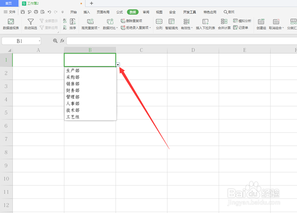The height and width of the screenshot is (213, 297).
Task: Click 插入下拉列表 insert dropdown list
Action: pyautogui.click(x=205, y=24)
